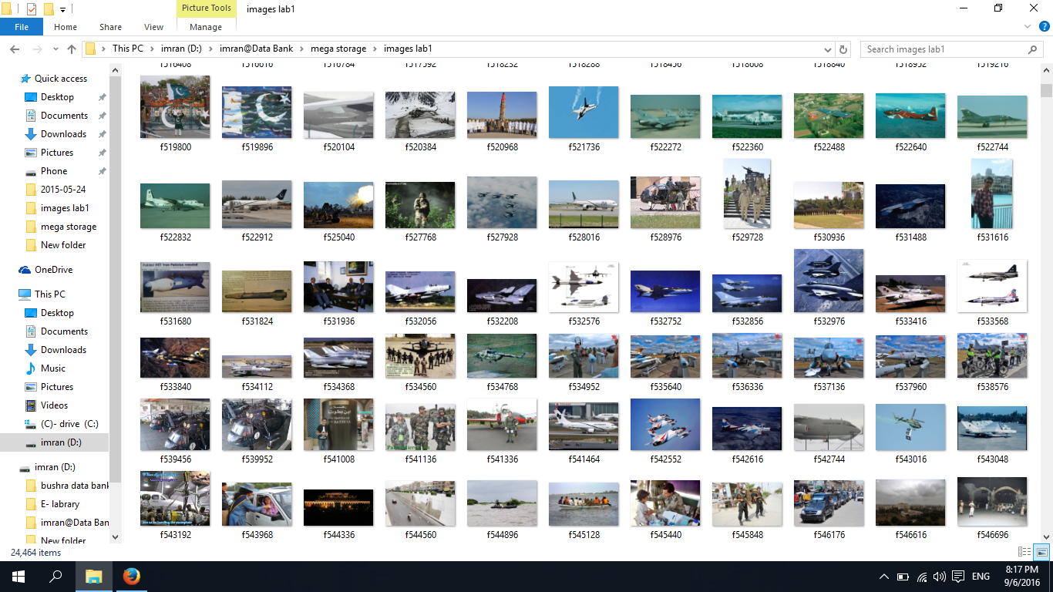The height and width of the screenshot is (592, 1053).
Task: Open volume control in system tray
Action: 939,577
